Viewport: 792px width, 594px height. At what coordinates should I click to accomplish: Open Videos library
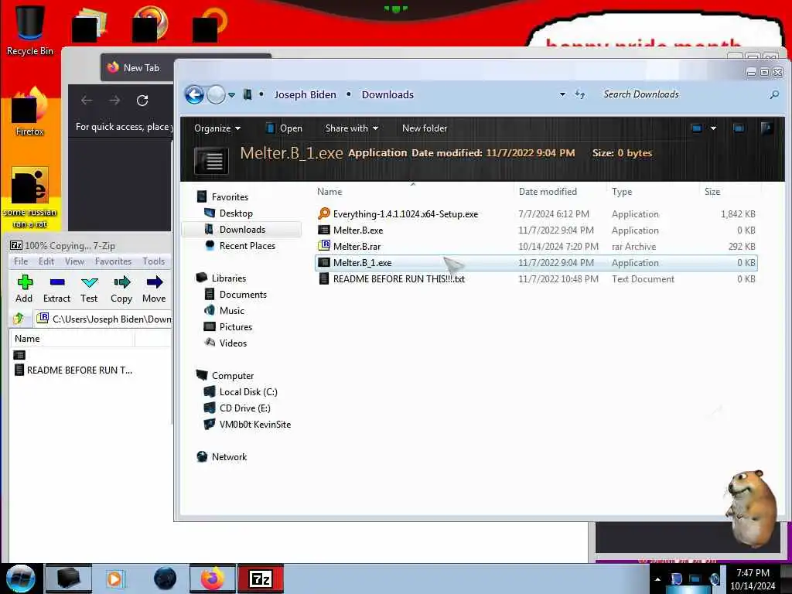click(233, 343)
